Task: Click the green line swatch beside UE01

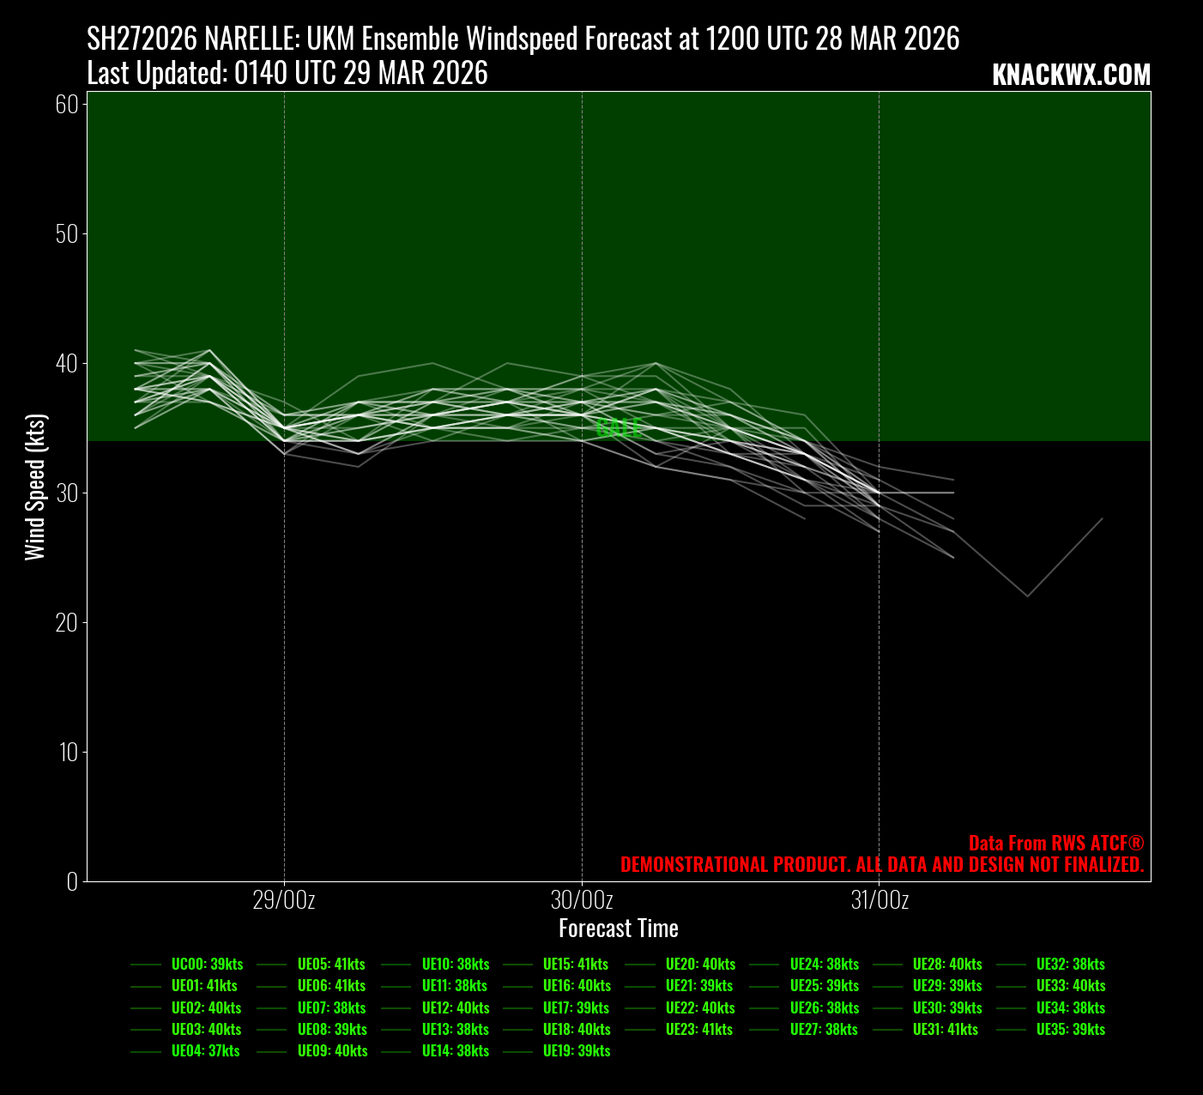Action: (x=146, y=987)
